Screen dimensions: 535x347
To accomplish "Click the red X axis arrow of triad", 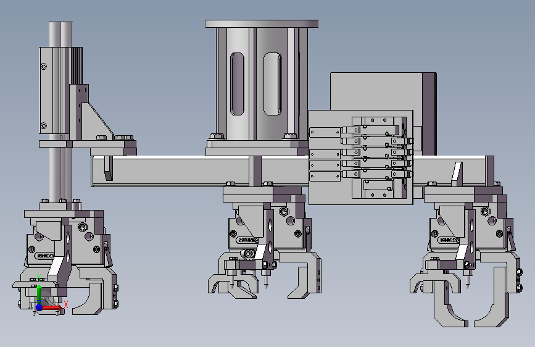I will (52, 307).
